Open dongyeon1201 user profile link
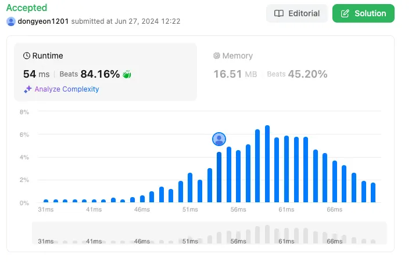The image size is (419, 262). pos(43,21)
